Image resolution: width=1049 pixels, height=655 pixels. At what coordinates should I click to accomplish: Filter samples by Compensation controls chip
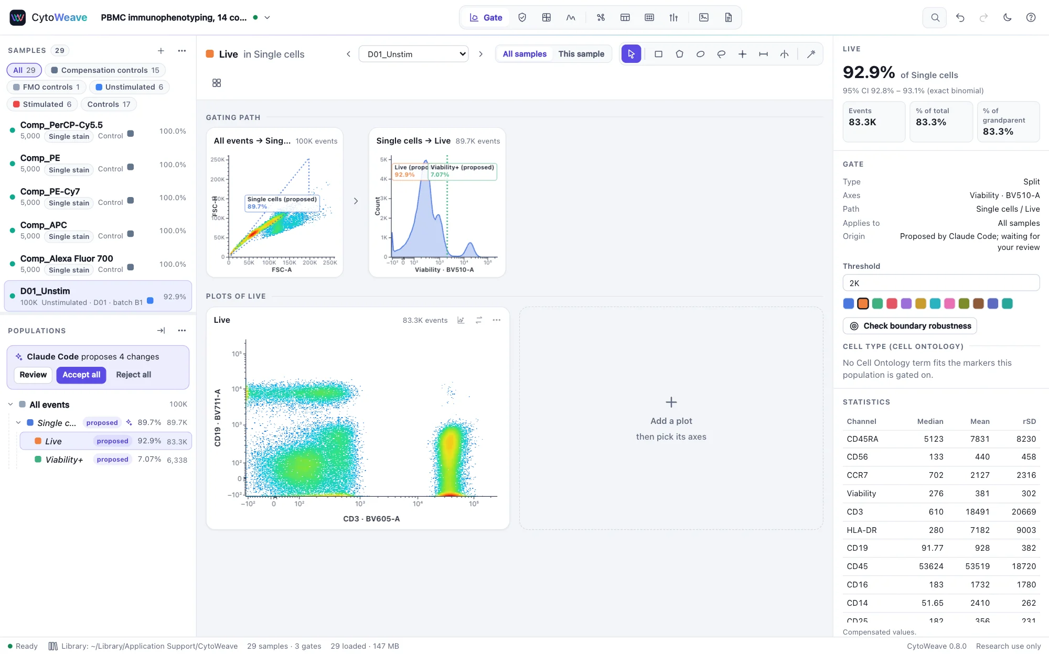pos(105,70)
